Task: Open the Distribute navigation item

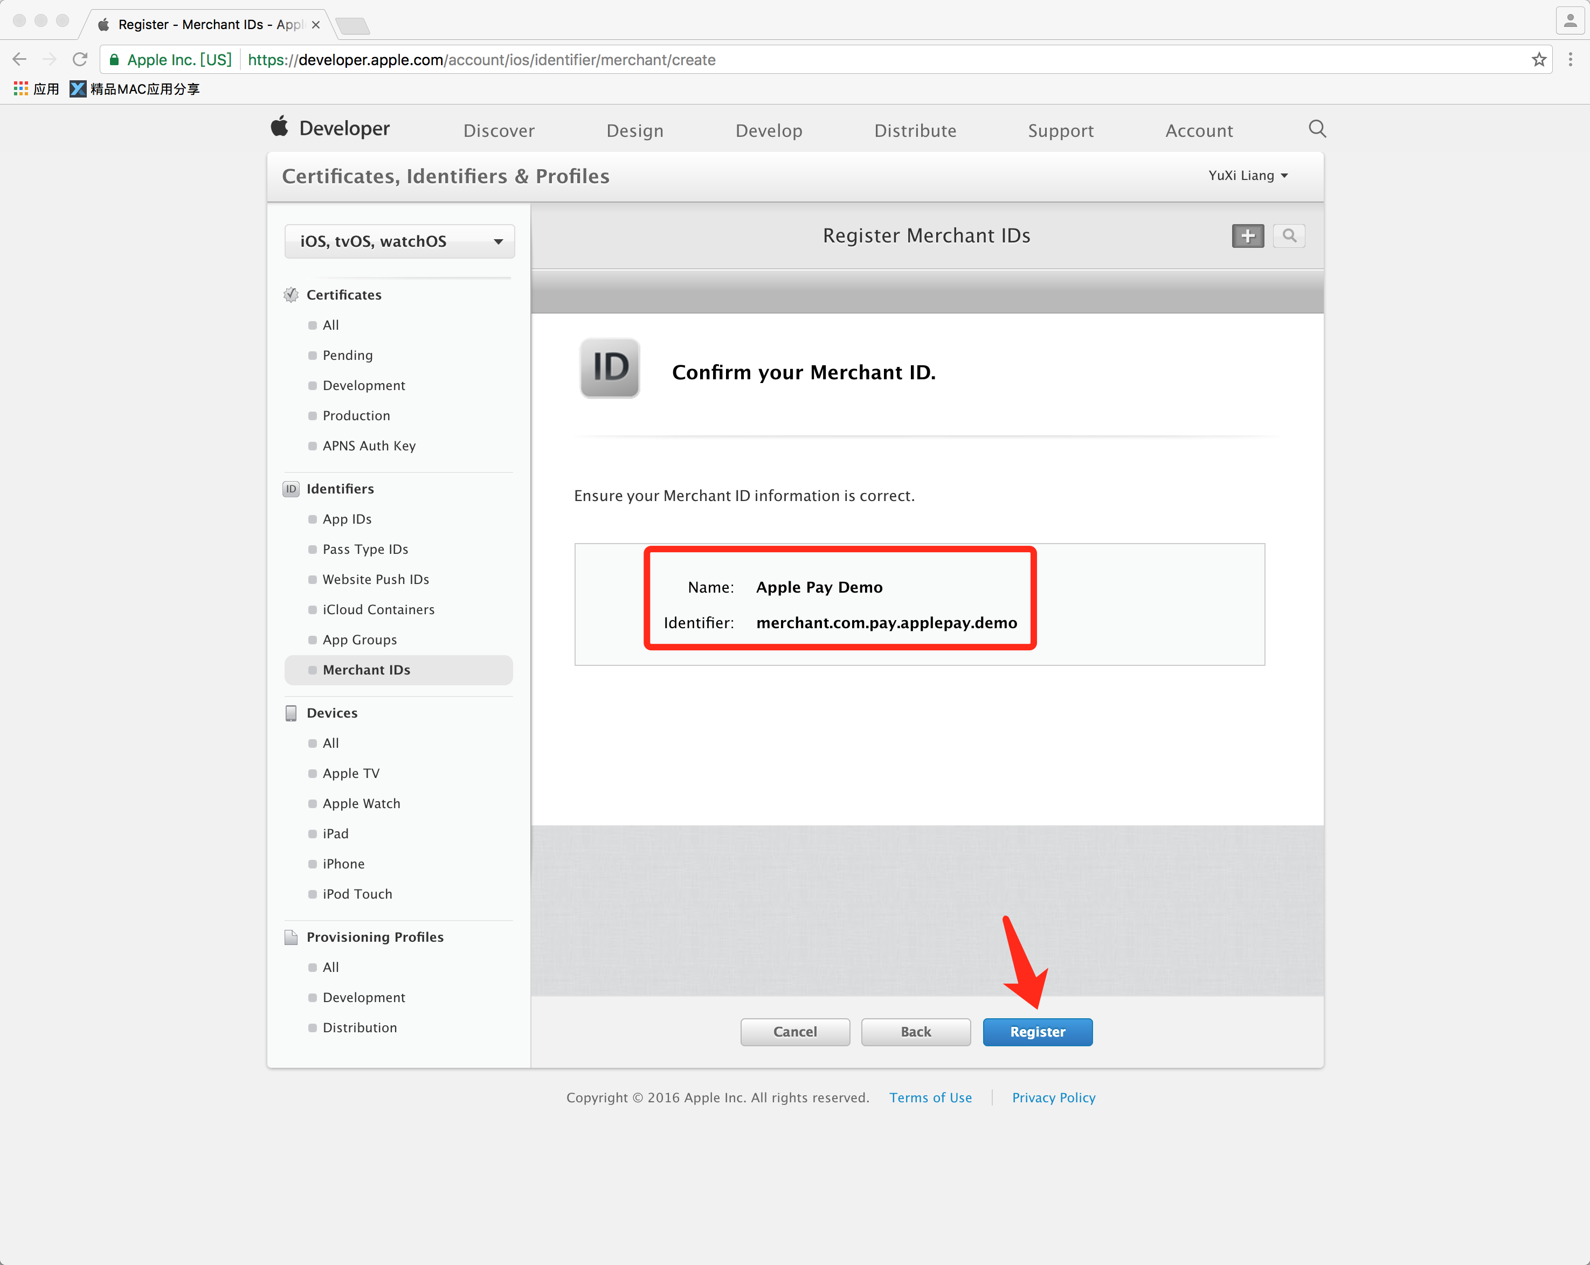Action: pyautogui.click(x=915, y=130)
